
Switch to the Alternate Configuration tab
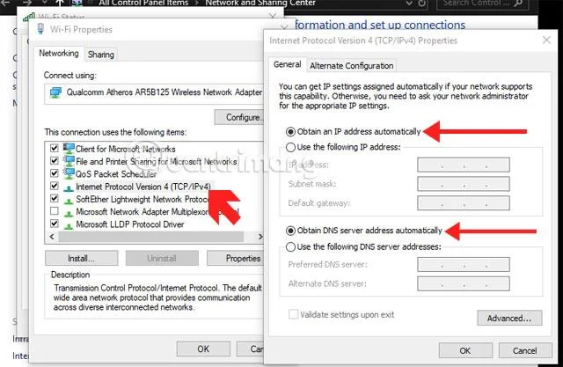352,66
